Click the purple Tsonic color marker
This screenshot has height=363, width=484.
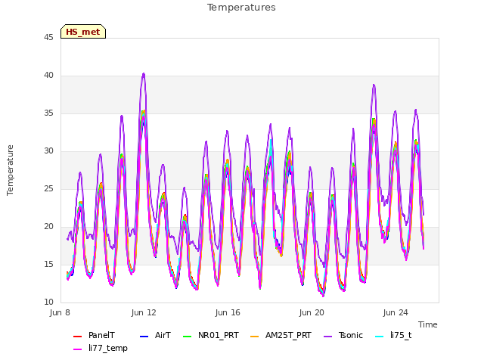[327, 336]
